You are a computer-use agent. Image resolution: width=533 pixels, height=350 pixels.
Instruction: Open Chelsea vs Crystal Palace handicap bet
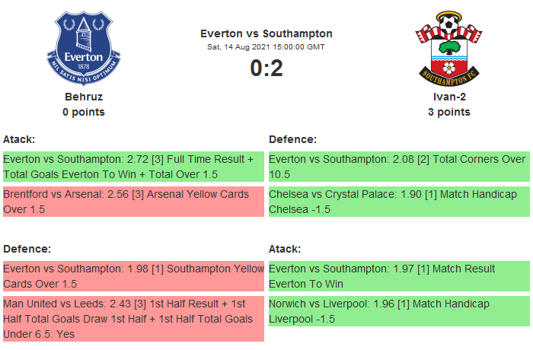(x=399, y=202)
